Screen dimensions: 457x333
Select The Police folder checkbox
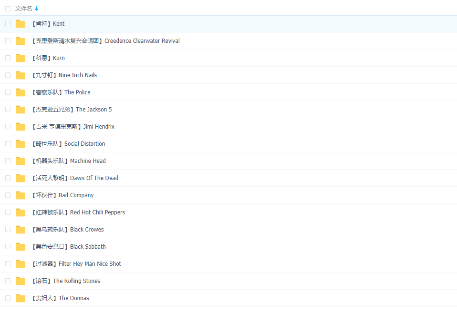pos(8,92)
